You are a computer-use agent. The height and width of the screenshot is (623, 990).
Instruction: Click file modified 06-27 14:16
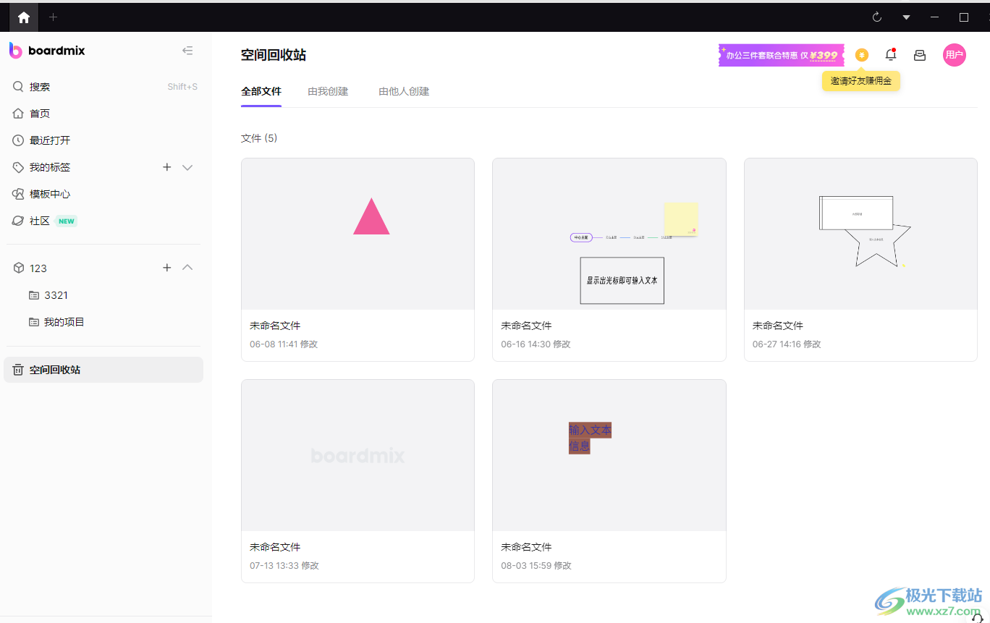click(x=787, y=344)
